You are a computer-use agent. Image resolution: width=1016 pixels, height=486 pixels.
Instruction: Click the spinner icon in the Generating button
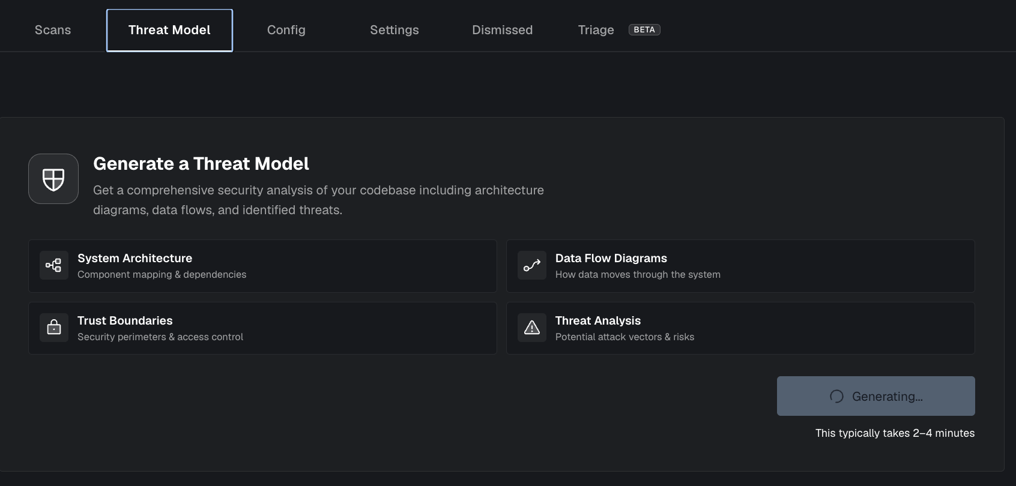coord(836,396)
